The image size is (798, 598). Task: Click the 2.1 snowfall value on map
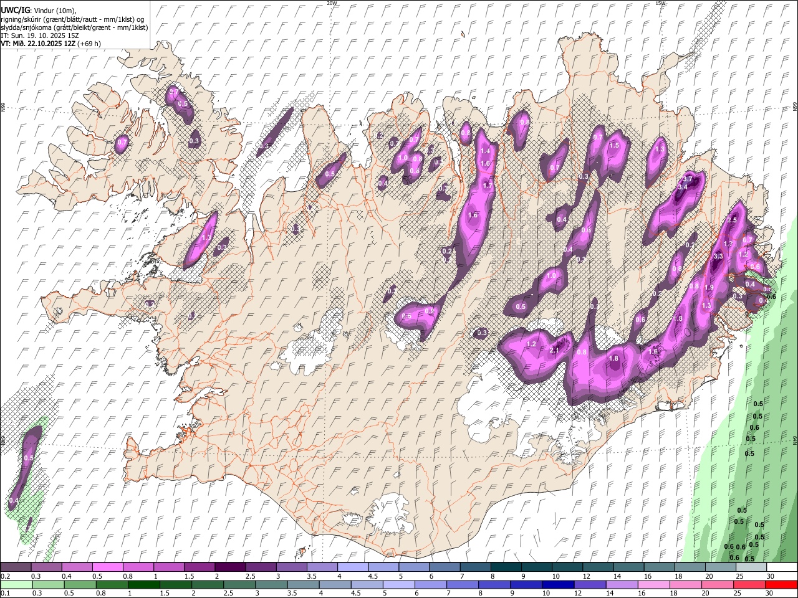[x=555, y=350]
